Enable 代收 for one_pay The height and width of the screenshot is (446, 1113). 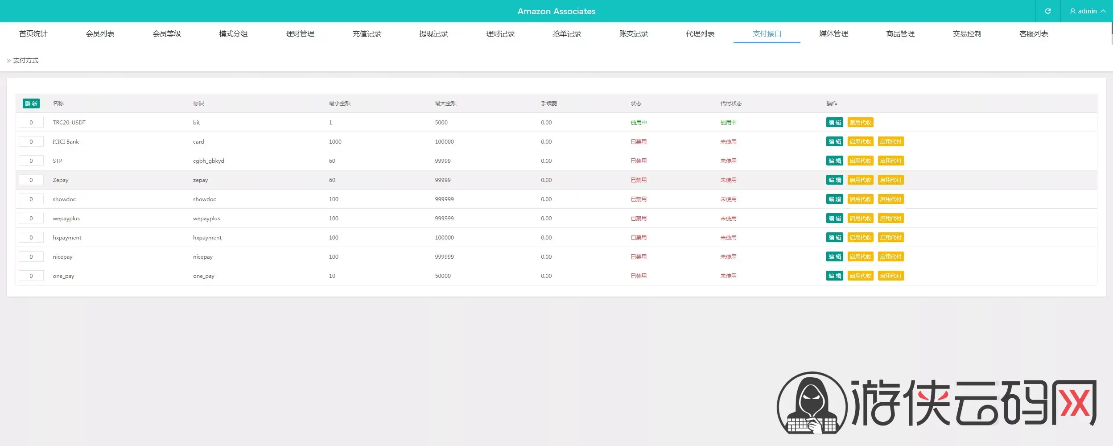point(861,276)
